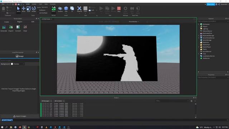The image size is (229, 129).
Task: Open the Fit to Window dropdown
Action: click(x=134, y=21)
